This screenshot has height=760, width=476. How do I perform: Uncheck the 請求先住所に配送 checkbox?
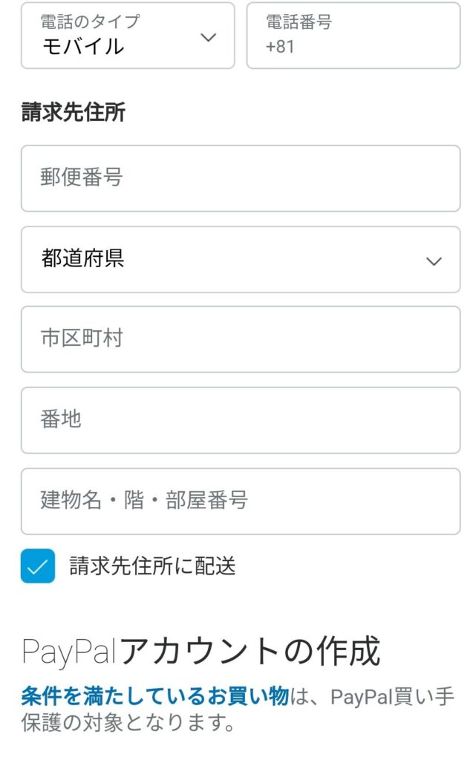point(37,566)
